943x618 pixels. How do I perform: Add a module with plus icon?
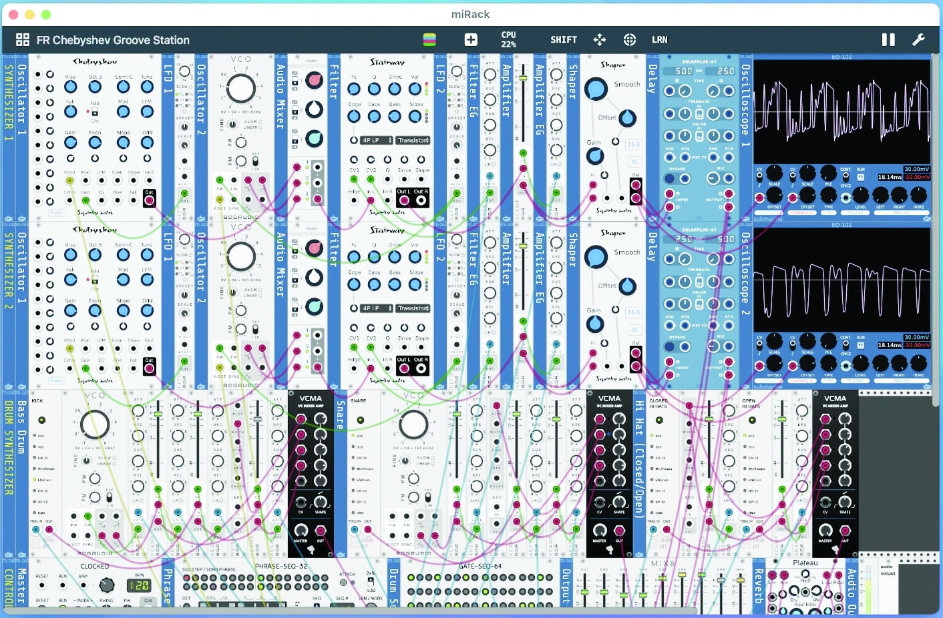[x=471, y=39]
